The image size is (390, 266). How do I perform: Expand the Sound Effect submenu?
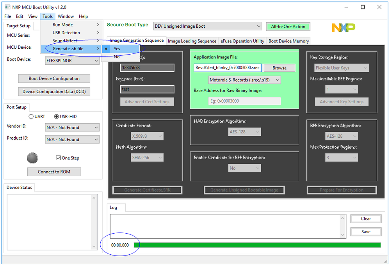tap(71, 41)
